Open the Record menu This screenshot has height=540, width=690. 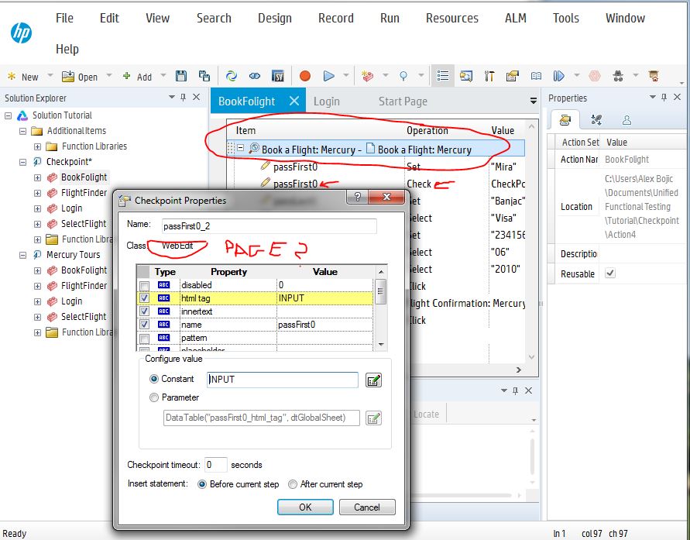(336, 18)
